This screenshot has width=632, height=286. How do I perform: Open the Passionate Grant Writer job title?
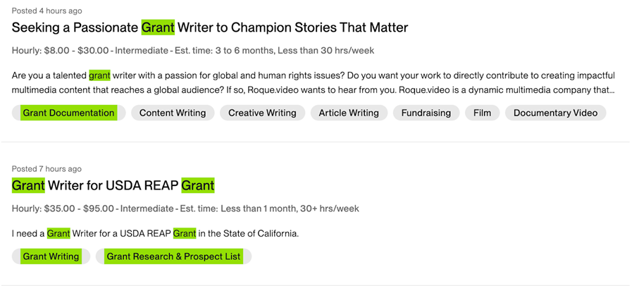210,28
